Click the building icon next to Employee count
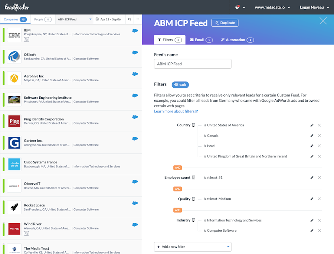The width and height of the screenshot is (334, 254). [194, 178]
